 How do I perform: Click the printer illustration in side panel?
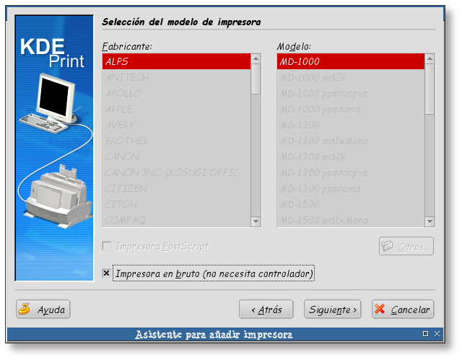coord(58,195)
